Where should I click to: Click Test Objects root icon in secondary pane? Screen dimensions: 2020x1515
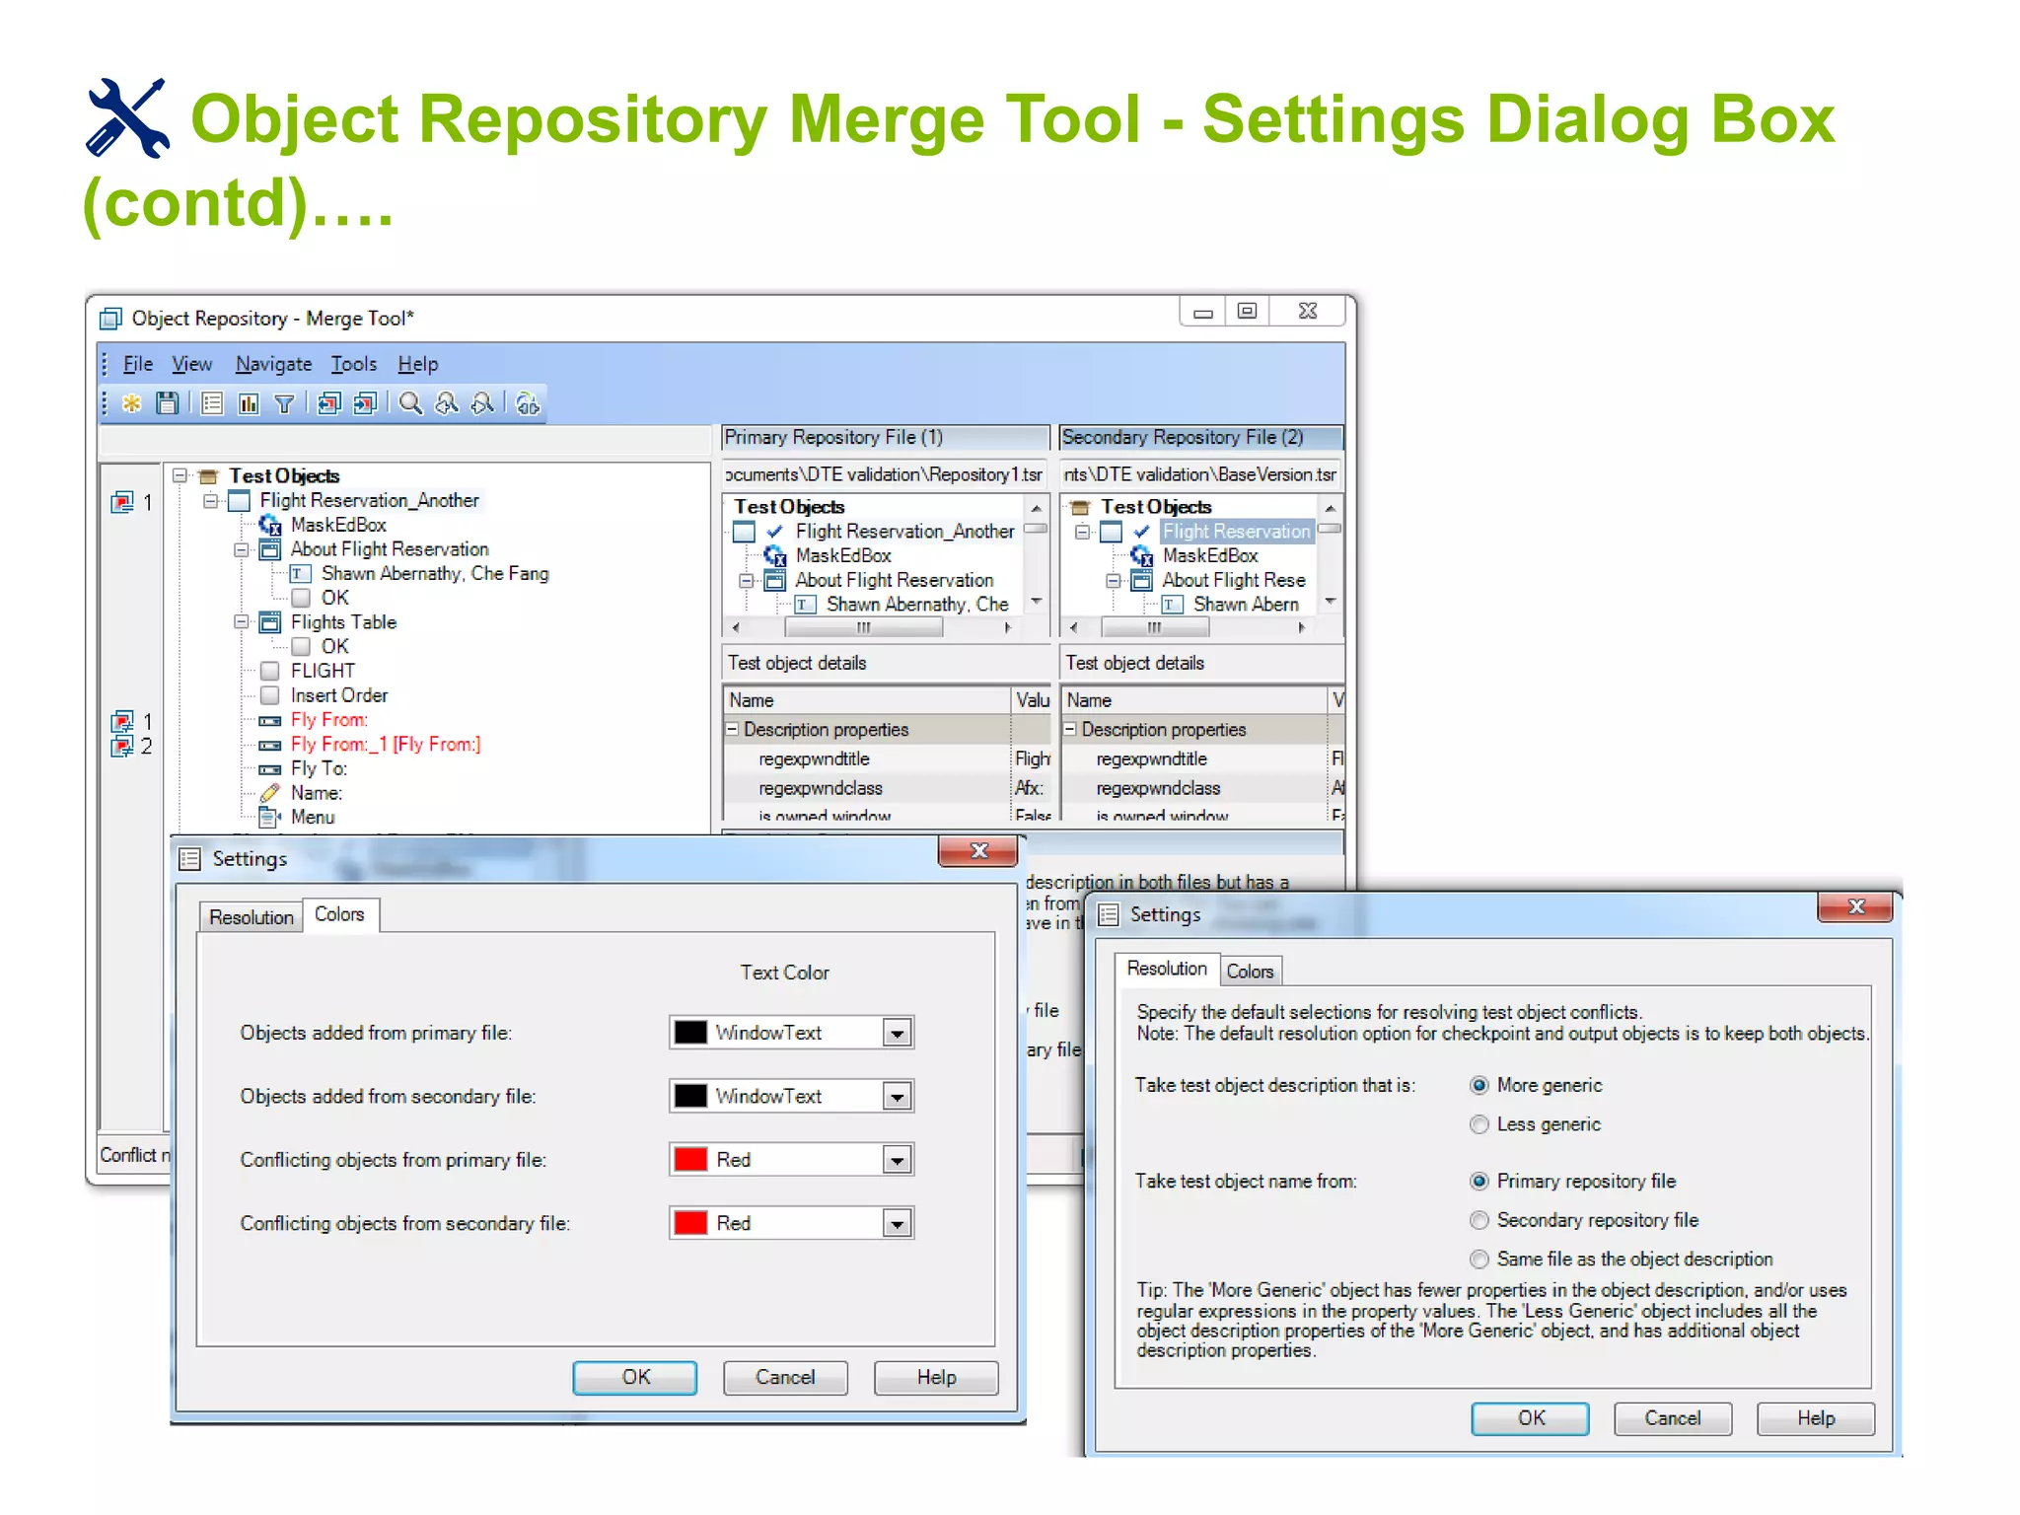click(1081, 507)
